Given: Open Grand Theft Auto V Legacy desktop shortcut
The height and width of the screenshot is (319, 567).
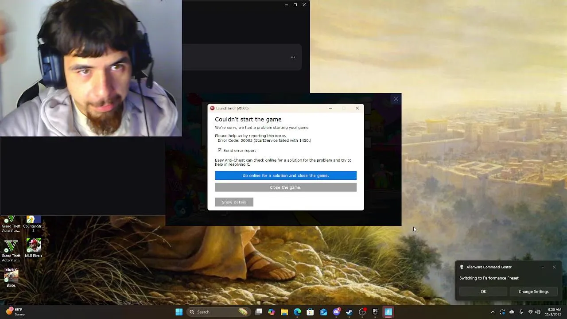Looking at the screenshot, I should tap(11, 225).
